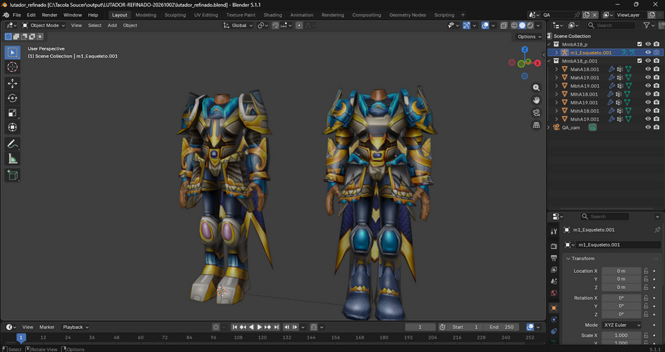This screenshot has width=665, height=352.
Task: Open the Add menu in viewport header
Action: coord(112,25)
